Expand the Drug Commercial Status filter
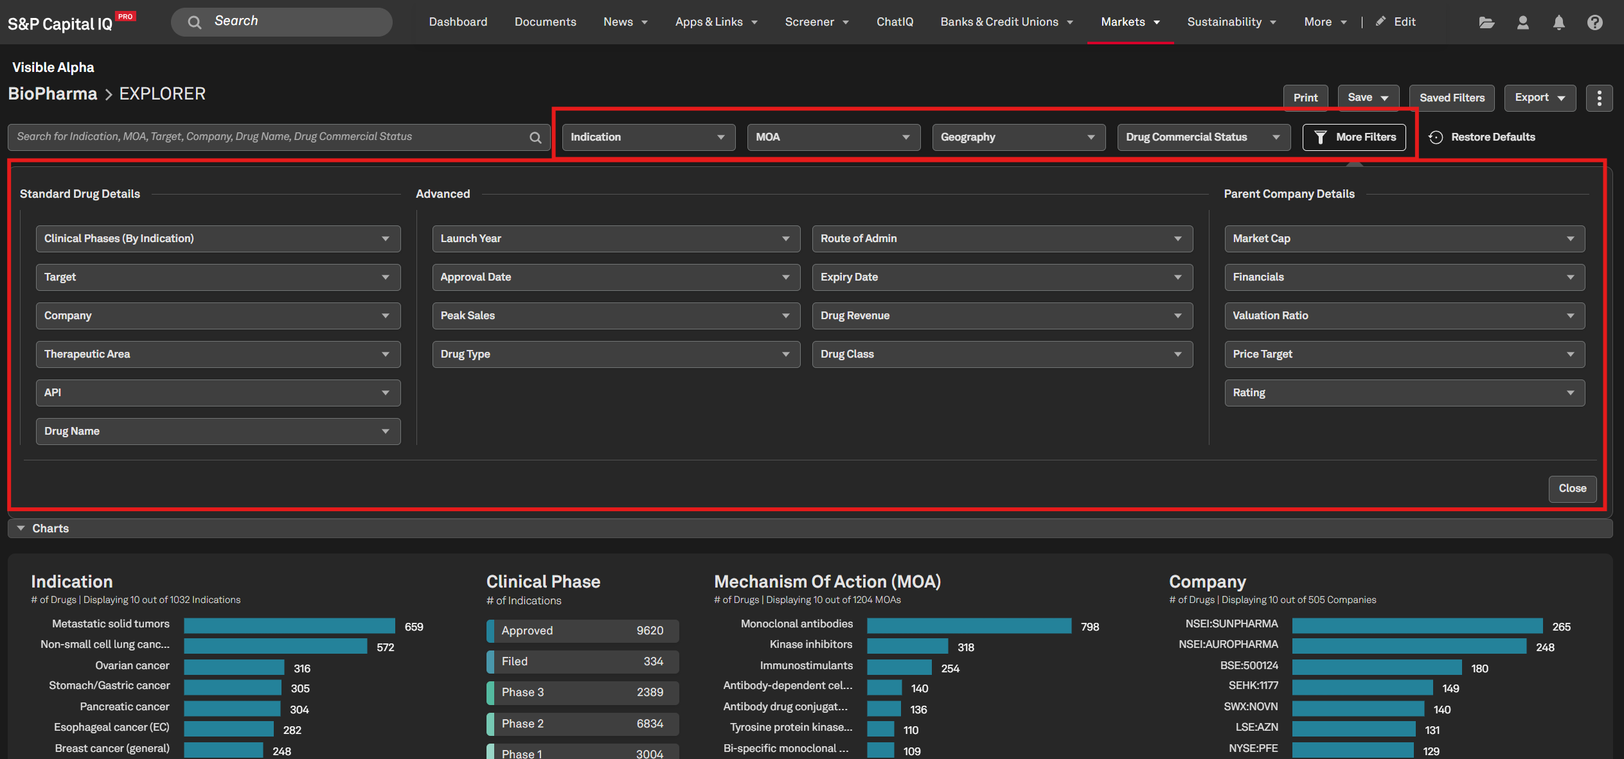 tap(1204, 137)
